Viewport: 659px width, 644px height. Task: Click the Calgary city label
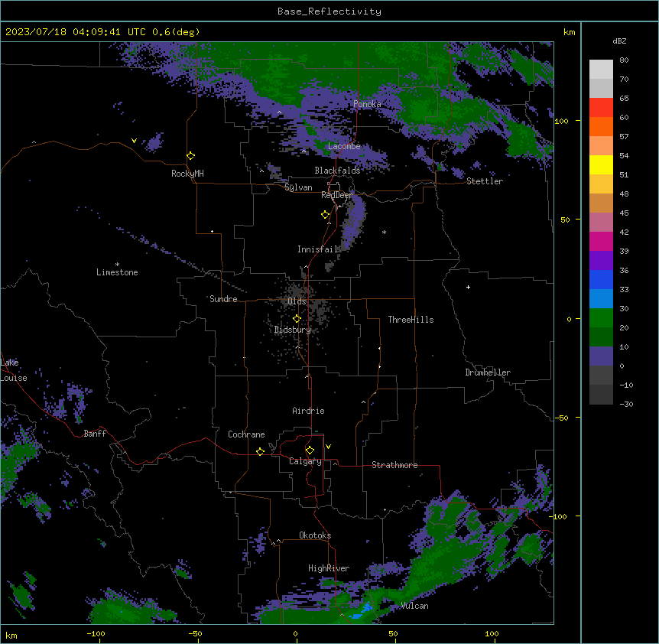[x=305, y=461]
